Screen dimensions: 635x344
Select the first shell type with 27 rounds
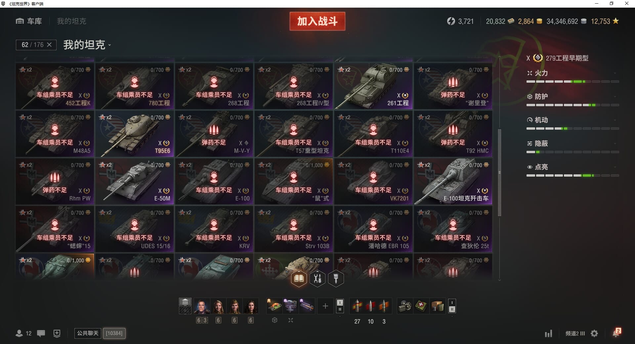(357, 306)
